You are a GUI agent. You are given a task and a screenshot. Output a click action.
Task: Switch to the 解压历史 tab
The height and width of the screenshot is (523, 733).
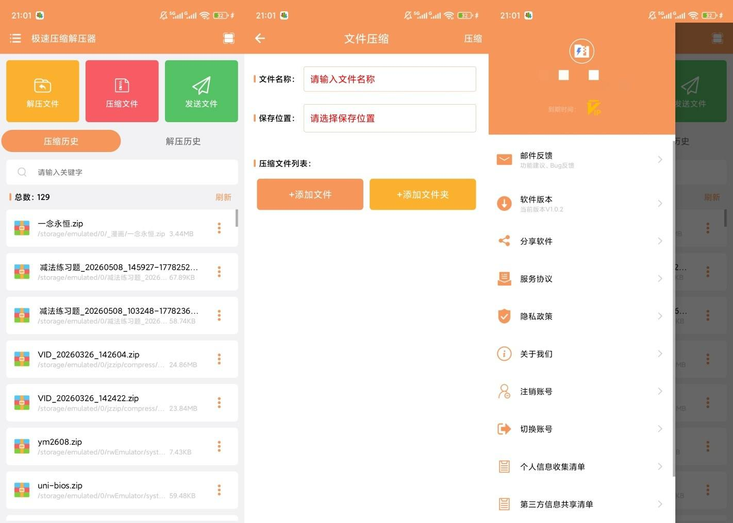tap(183, 141)
